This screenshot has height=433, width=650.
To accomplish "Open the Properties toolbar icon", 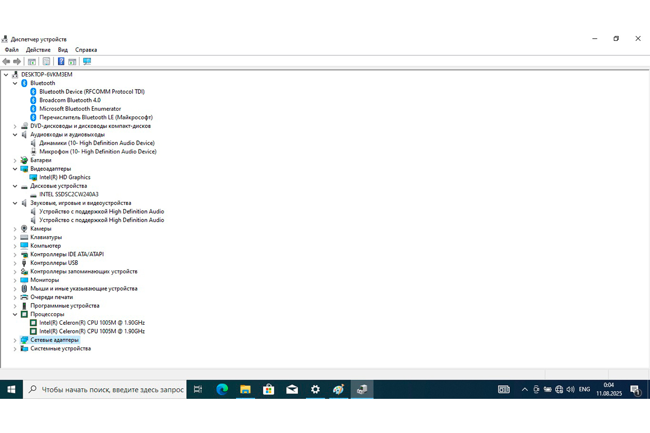I will 46,62.
